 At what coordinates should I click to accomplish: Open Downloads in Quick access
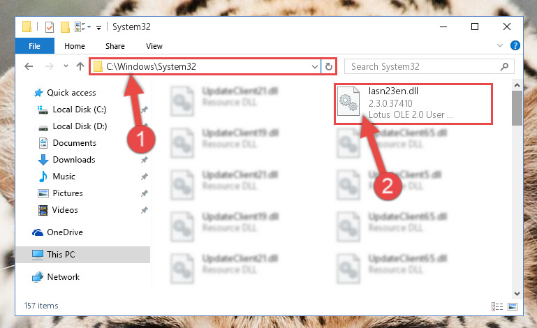73,160
